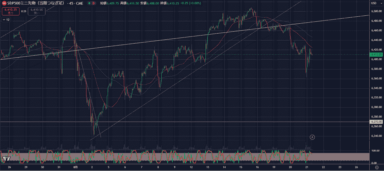Click the 21 date label on time axis
Image resolution: width=384 pixels, height=171 pixels.
tap(307, 167)
